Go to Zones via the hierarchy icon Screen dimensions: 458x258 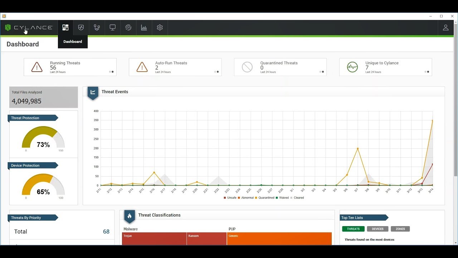point(97,28)
